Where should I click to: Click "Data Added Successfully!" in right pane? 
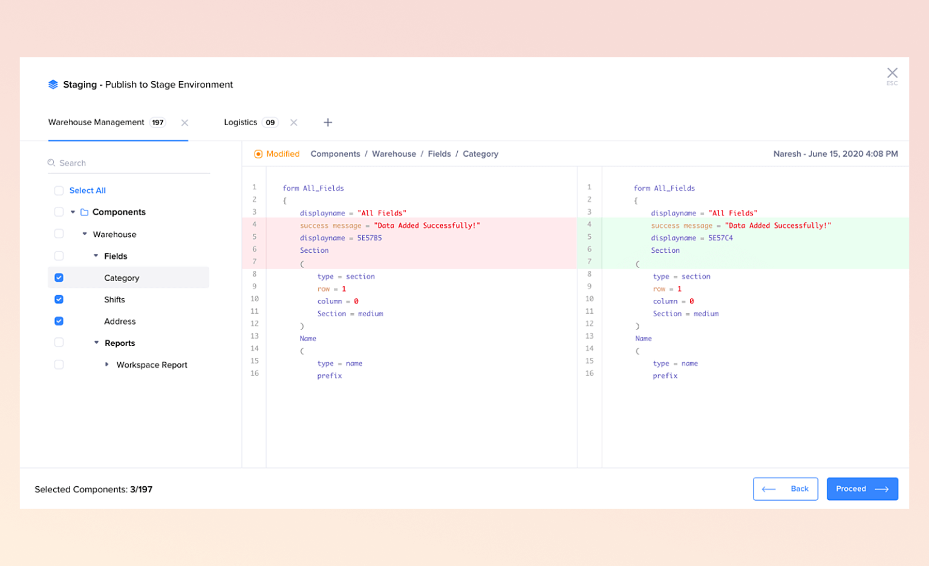click(x=778, y=226)
